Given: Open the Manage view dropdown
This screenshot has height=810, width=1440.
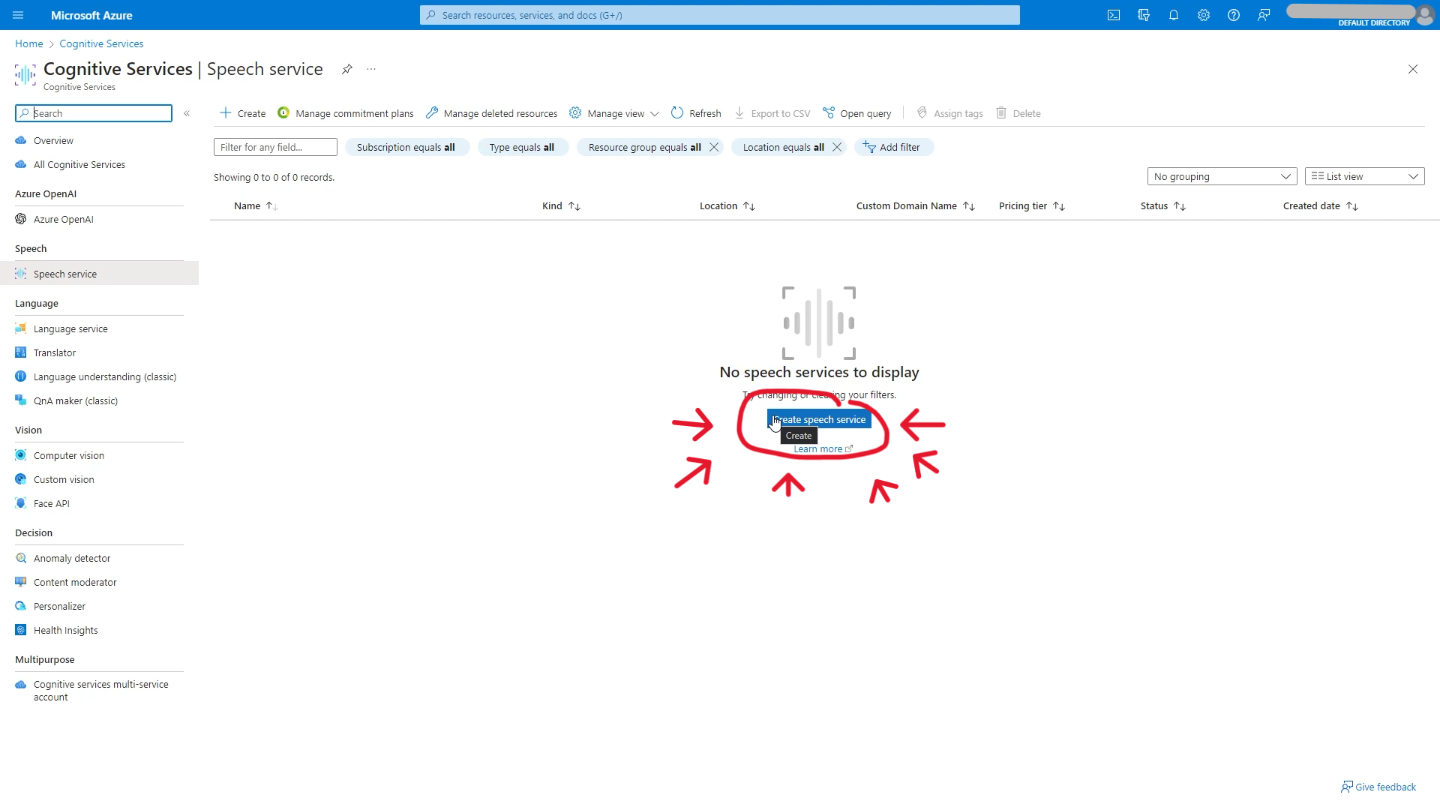Looking at the screenshot, I should (x=614, y=113).
